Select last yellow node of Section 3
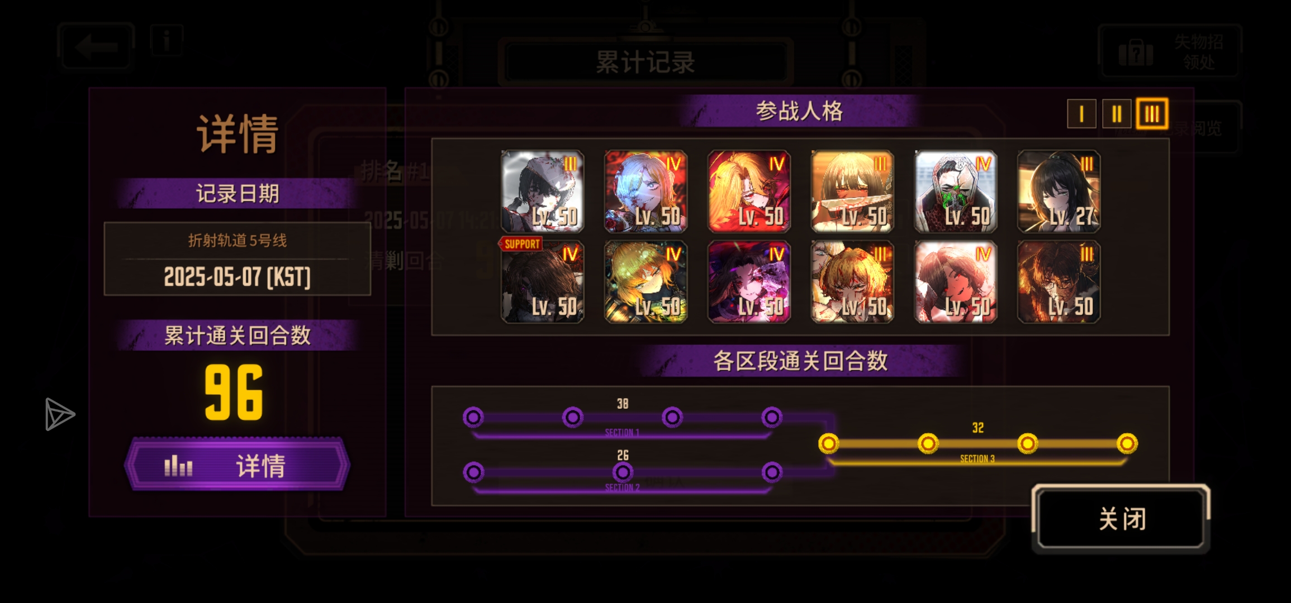This screenshot has height=603, width=1291. 1127,443
